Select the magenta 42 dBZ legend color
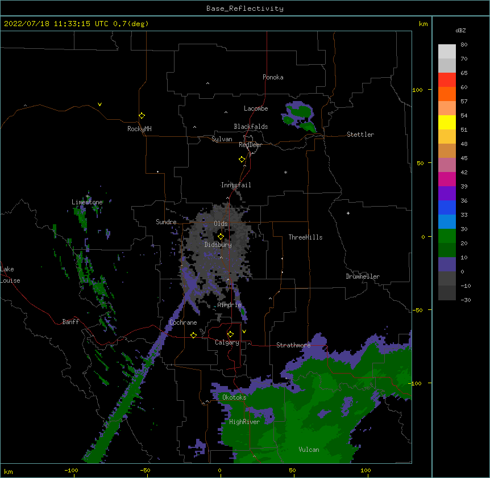This screenshot has width=490, height=478. point(447,179)
